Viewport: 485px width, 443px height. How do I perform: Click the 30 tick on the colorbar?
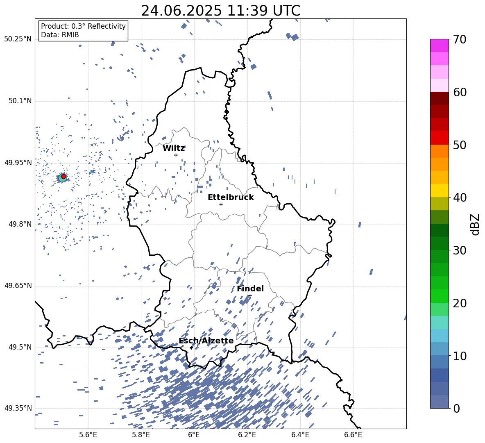(460, 250)
